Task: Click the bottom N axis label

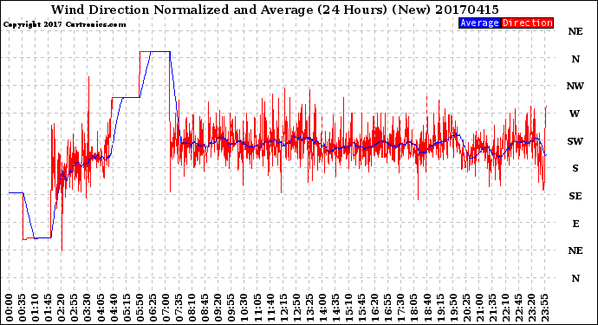Action: 575,278
